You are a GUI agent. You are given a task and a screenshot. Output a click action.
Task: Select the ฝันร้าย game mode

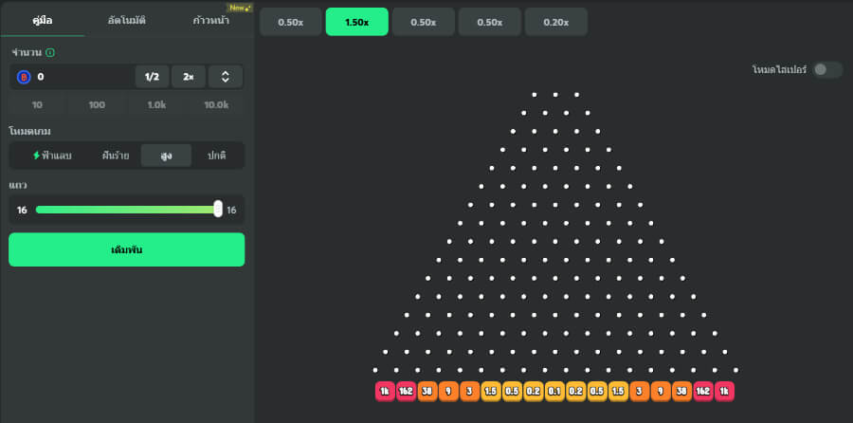pyautogui.click(x=116, y=156)
